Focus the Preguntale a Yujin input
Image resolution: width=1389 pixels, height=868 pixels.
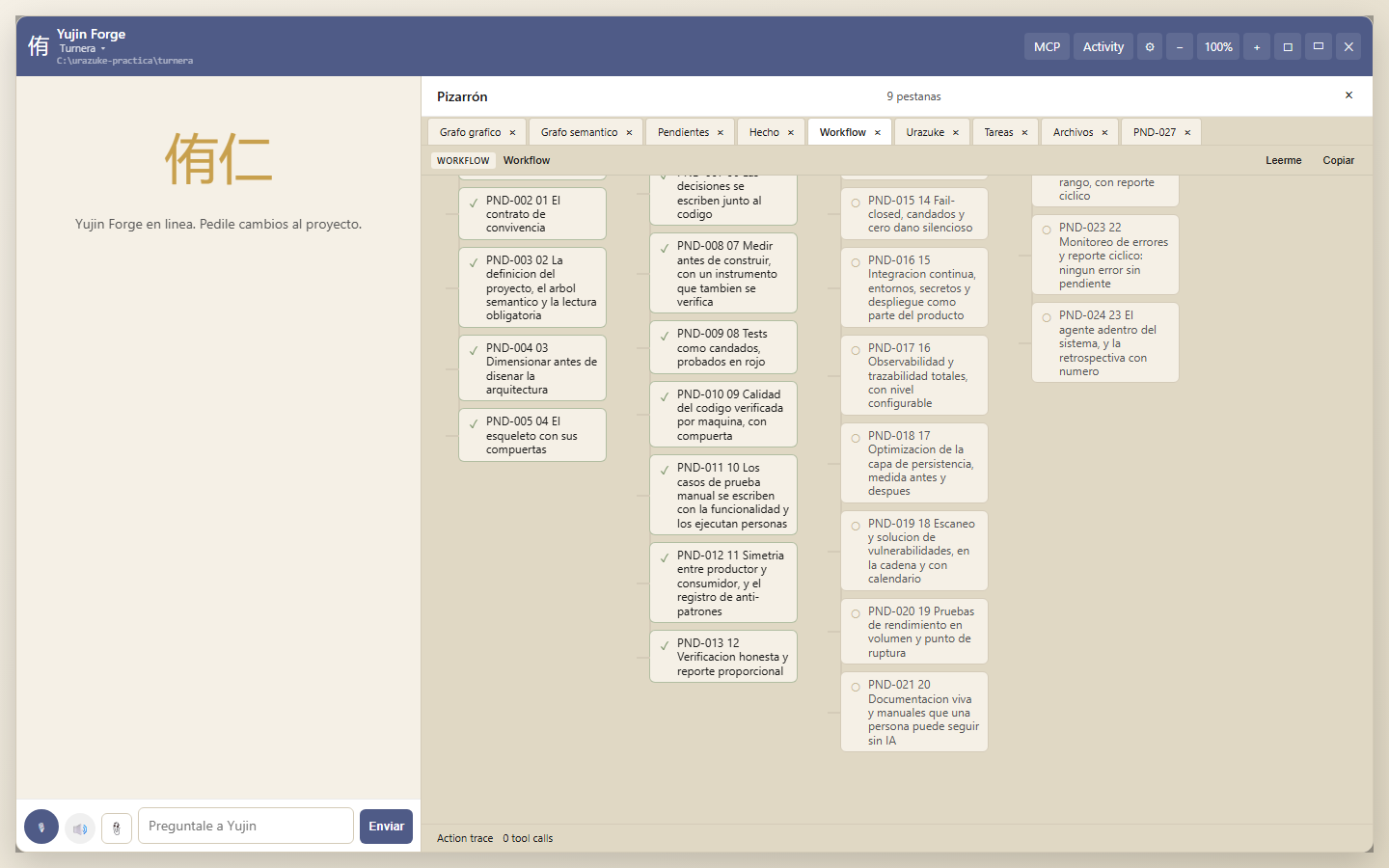pyautogui.click(x=246, y=827)
